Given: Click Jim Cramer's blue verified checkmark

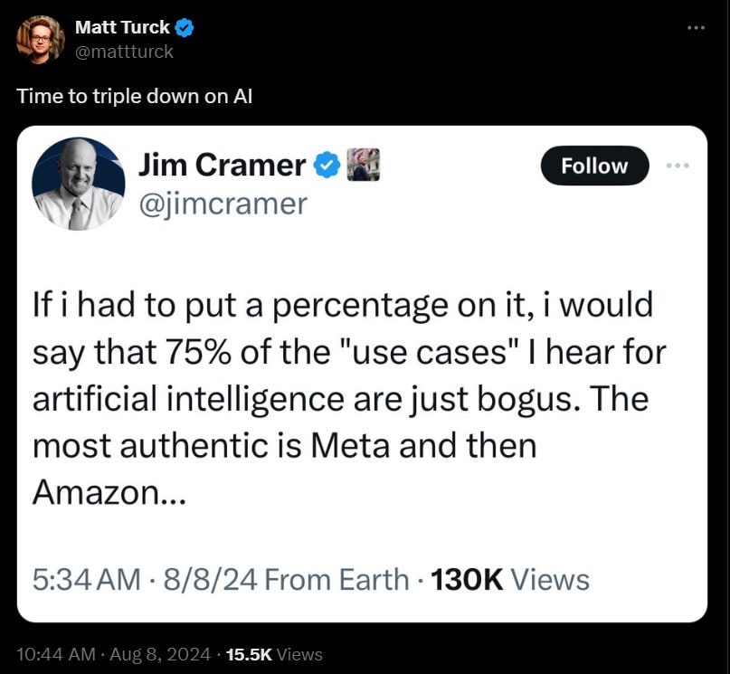Looking at the screenshot, I should tap(327, 166).
